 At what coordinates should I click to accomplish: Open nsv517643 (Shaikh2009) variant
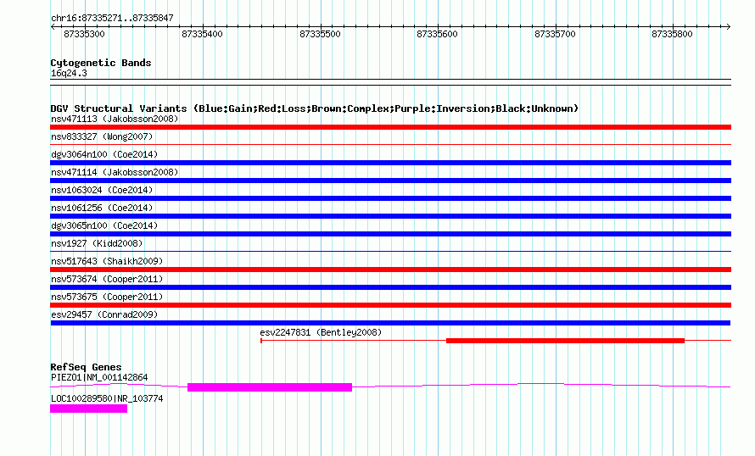coord(107,261)
